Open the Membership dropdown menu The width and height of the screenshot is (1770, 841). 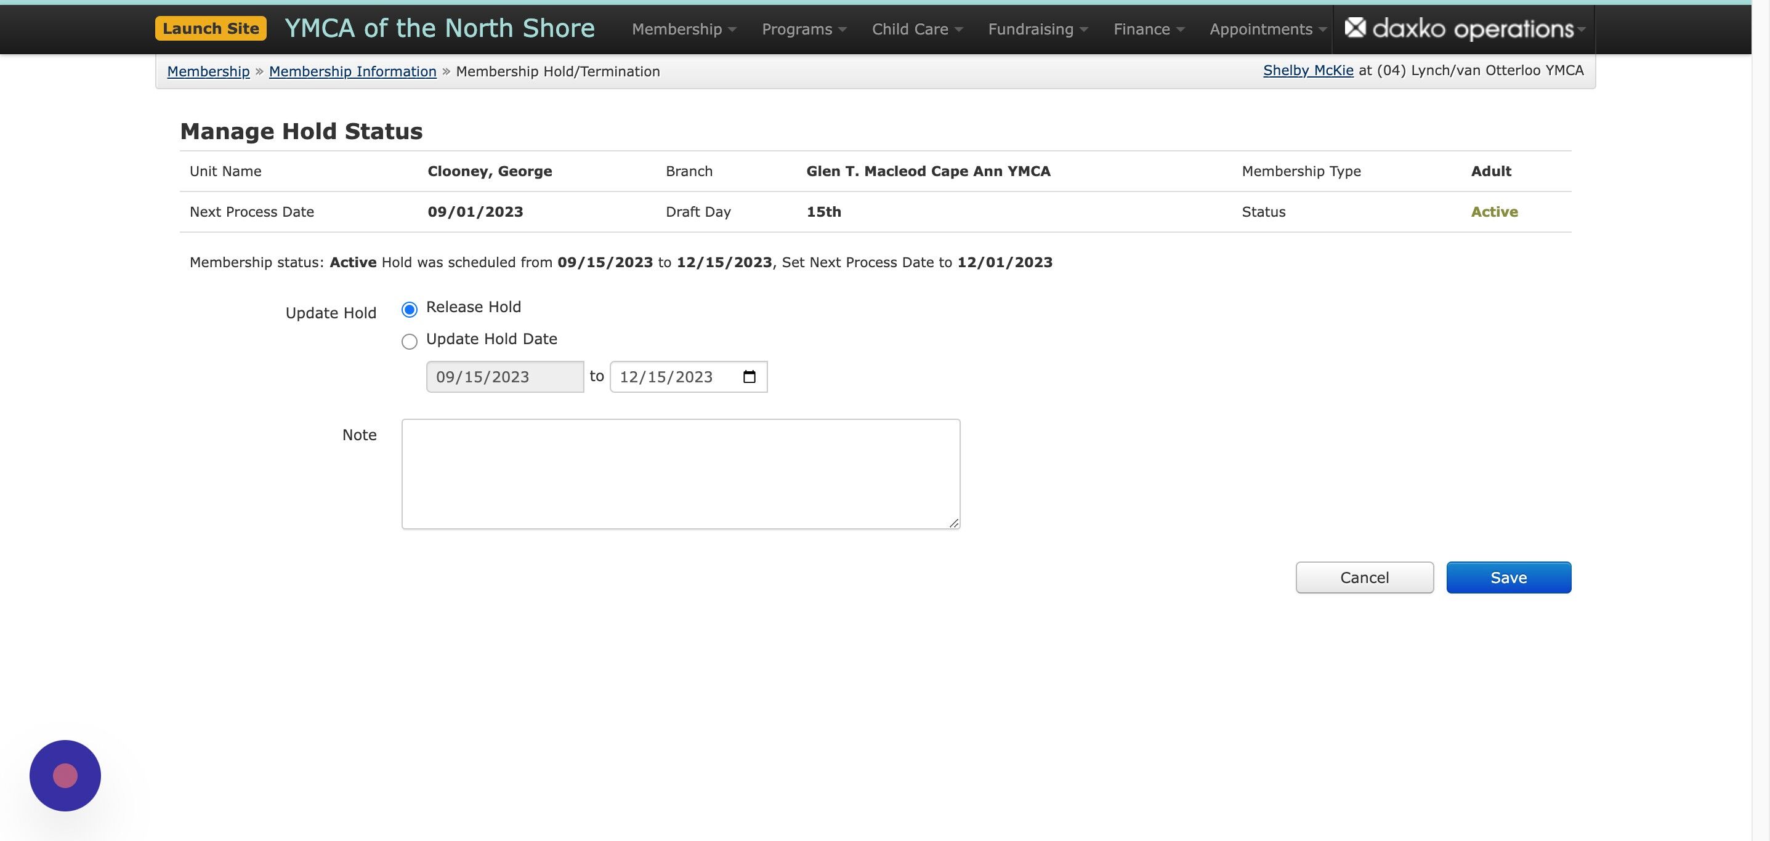tap(684, 29)
